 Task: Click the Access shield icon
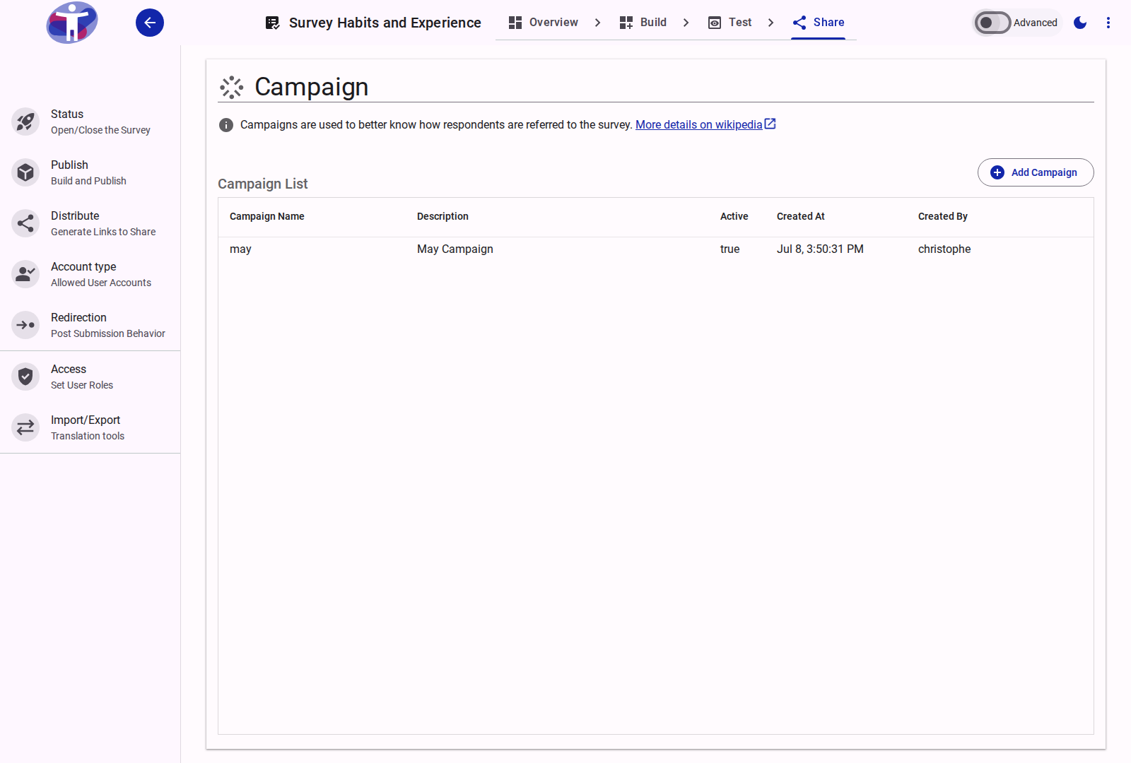point(25,377)
